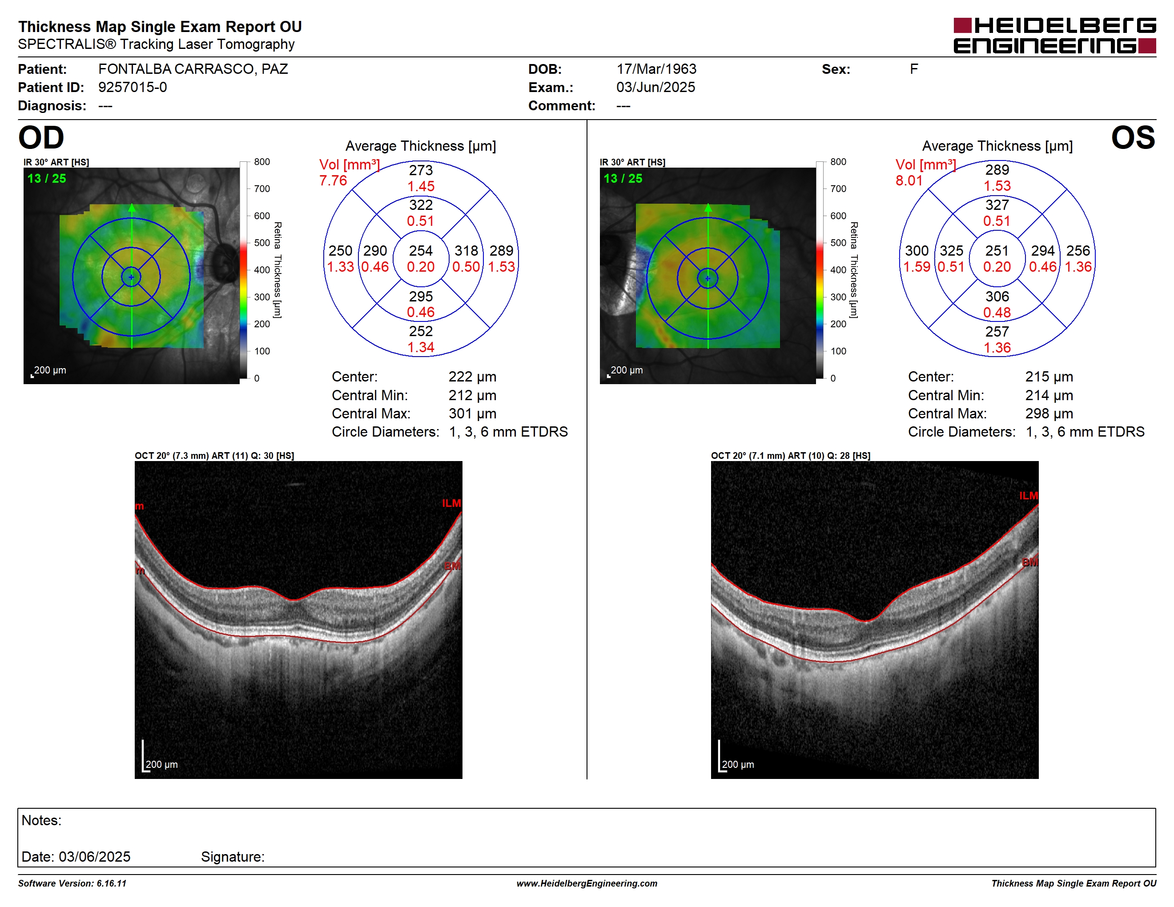Click OD outer superior thickness 273
The height and width of the screenshot is (907, 1174).
[x=420, y=170]
